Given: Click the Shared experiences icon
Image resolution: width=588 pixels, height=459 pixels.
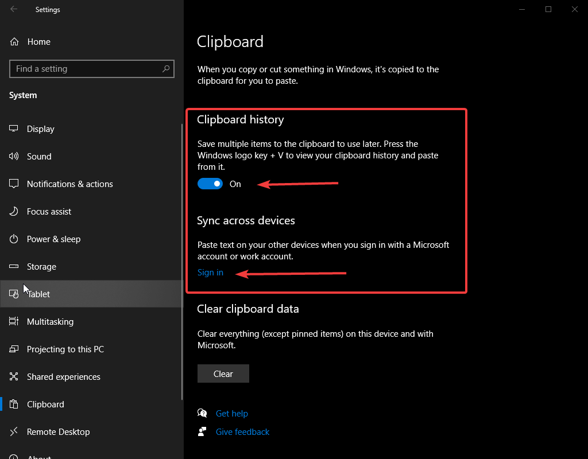Looking at the screenshot, I should coord(14,376).
